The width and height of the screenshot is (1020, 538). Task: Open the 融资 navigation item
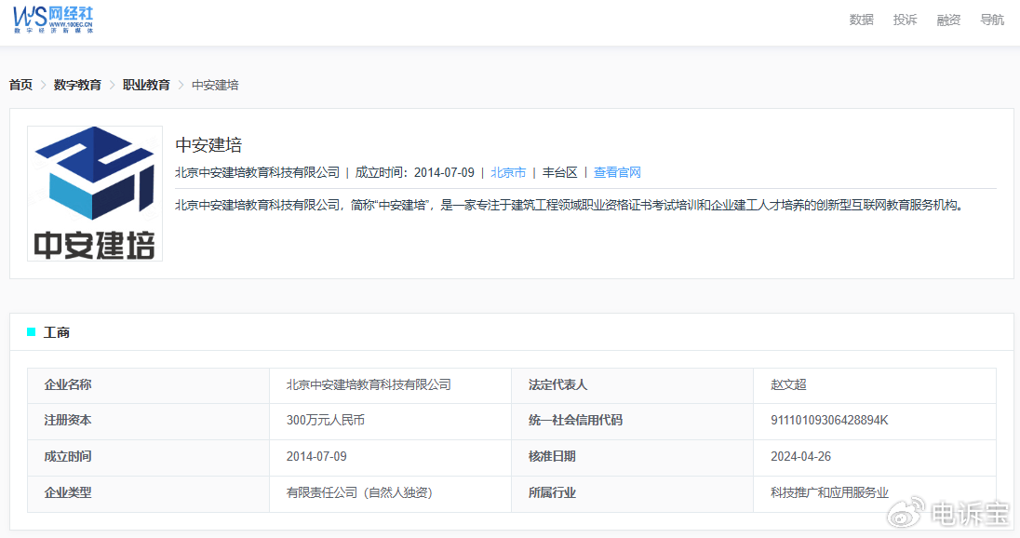click(x=948, y=20)
